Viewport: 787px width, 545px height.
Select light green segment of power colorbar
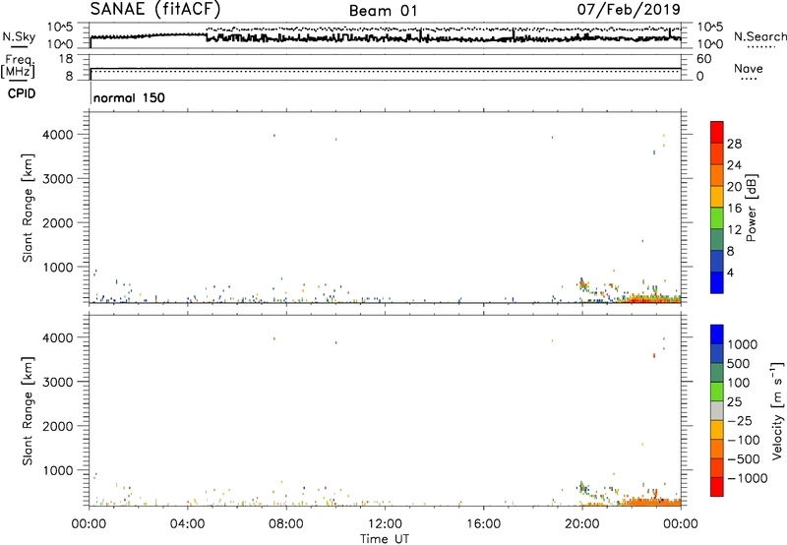tap(717, 217)
